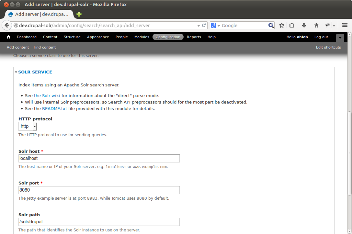The height and width of the screenshot is (234, 352).
Task: Open the search engine selector dropdown arrow
Action: 219,26
